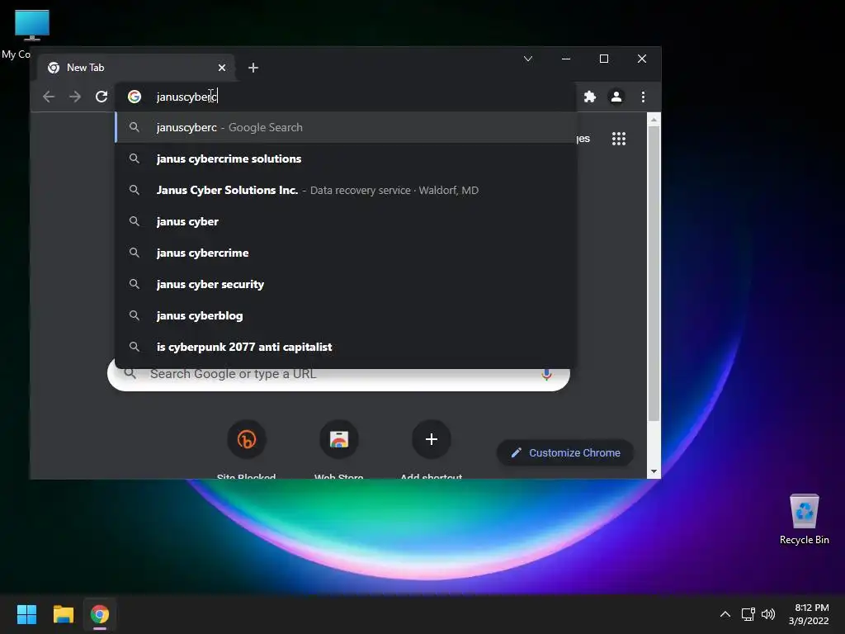Pick the janus cyber security suggestion
Image resolution: width=845 pixels, height=634 pixels.
[x=346, y=284]
